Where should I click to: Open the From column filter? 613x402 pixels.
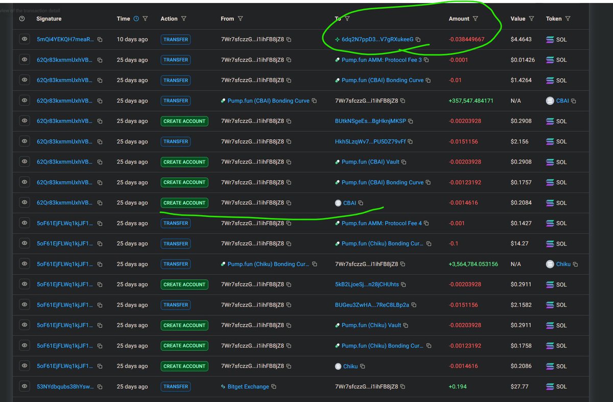pyautogui.click(x=240, y=19)
